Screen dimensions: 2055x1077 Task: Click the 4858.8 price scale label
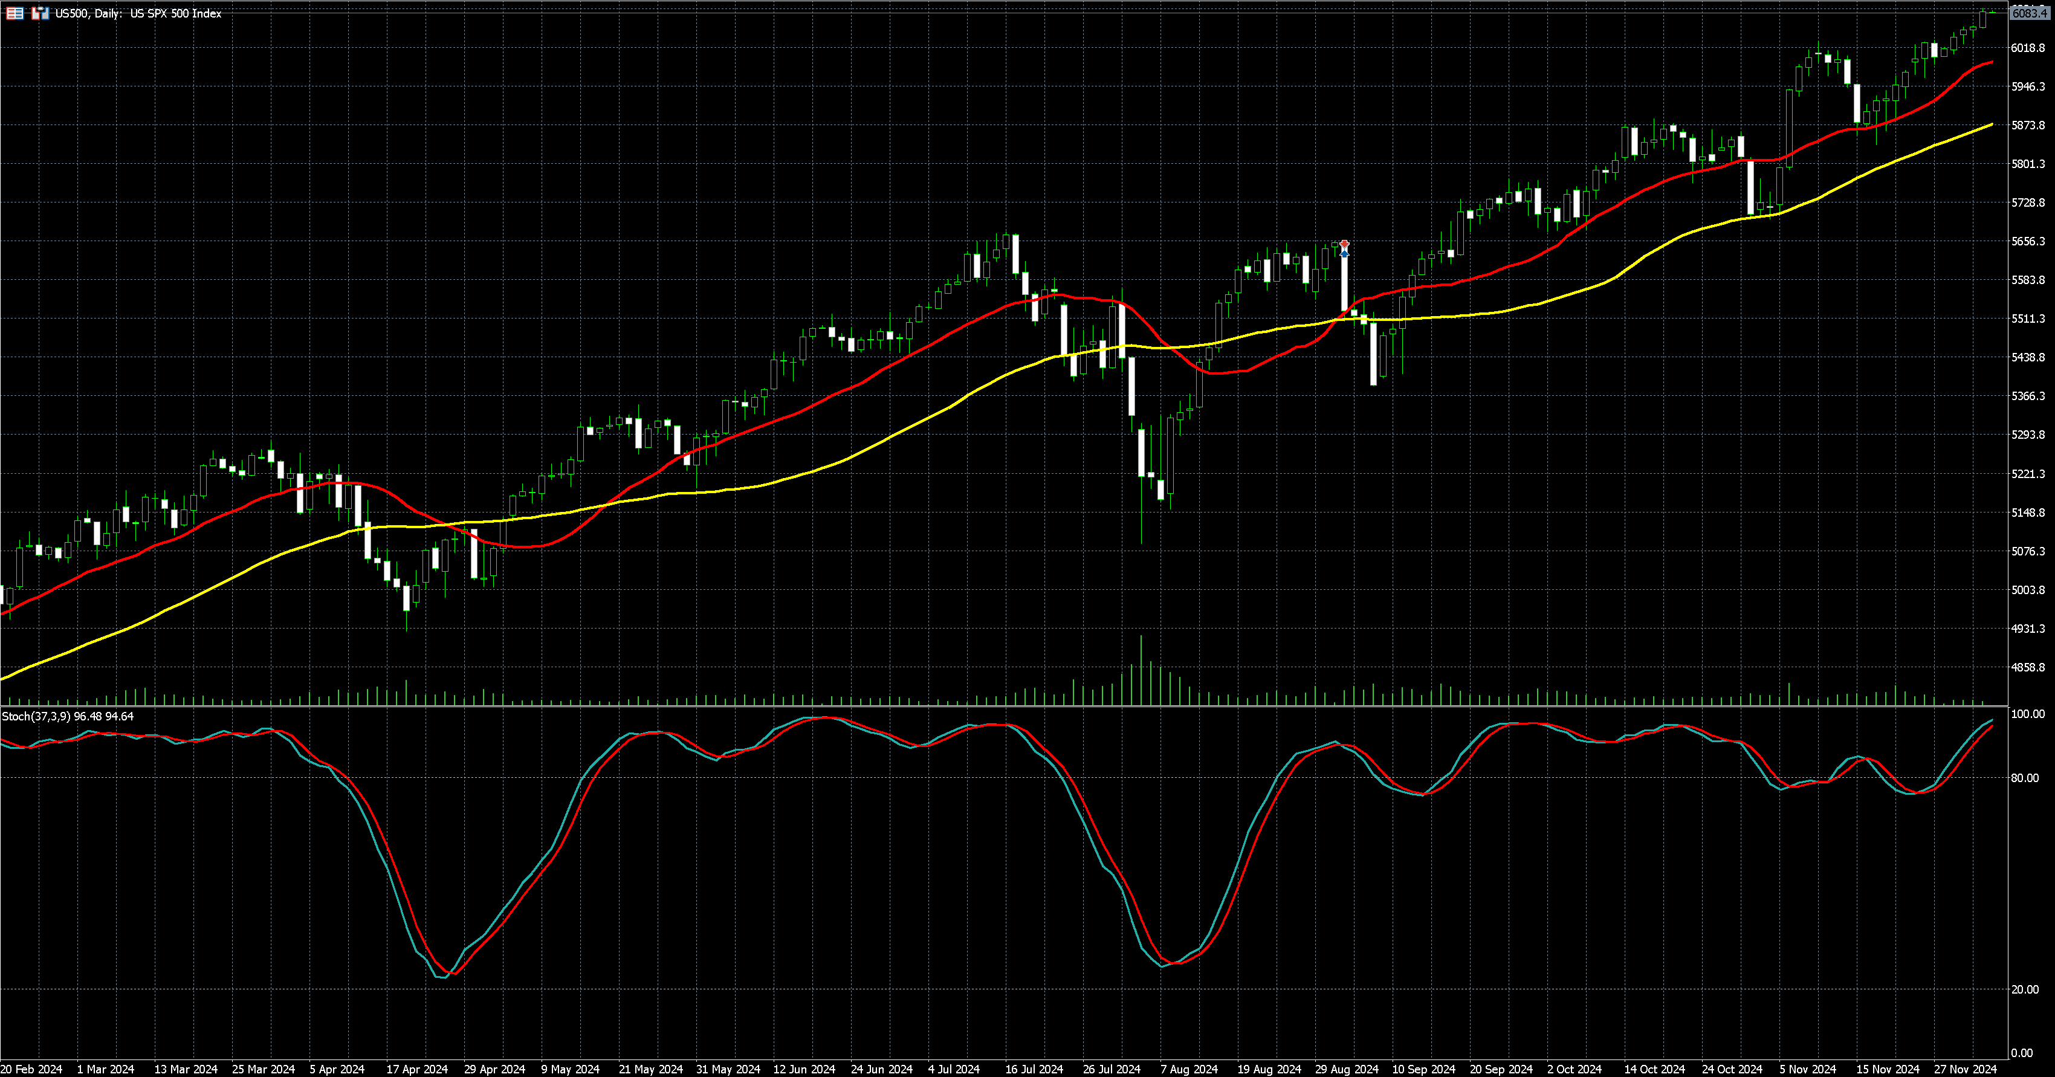pyautogui.click(x=2027, y=667)
